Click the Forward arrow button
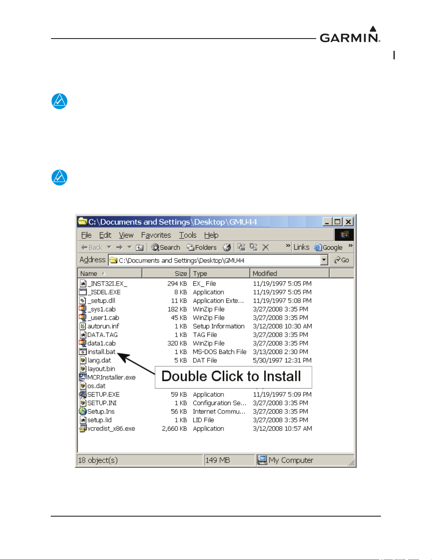This screenshot has height=560, width=432. pyautogui.click(x=119, y=247)
